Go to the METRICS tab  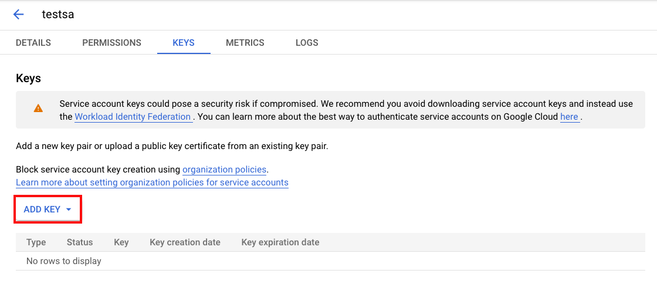245,43
